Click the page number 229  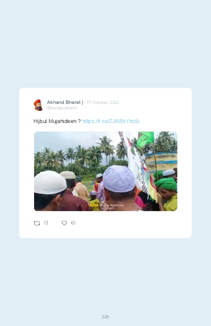[x=105, y=317]
